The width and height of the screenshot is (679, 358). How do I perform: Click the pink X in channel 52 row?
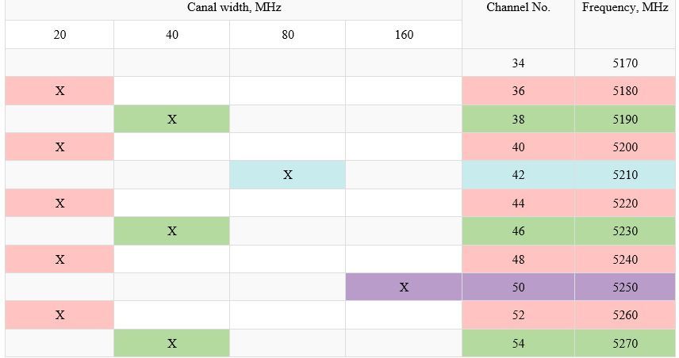click(59, 315)
